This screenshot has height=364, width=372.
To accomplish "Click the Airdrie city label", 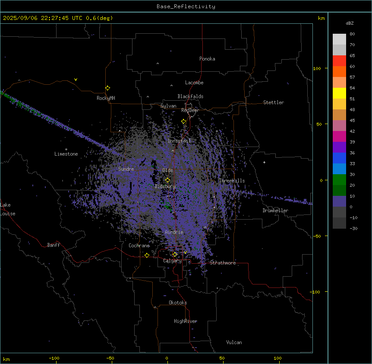I will pos(174,232).
